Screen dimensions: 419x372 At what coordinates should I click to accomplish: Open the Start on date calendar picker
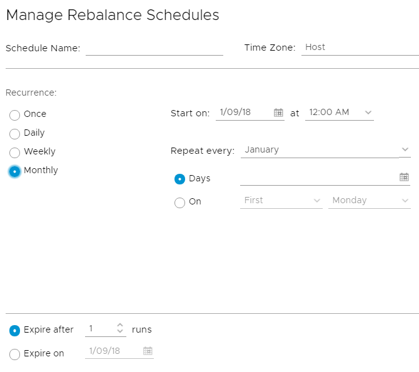pyautogui.click(x=278, y=113)
